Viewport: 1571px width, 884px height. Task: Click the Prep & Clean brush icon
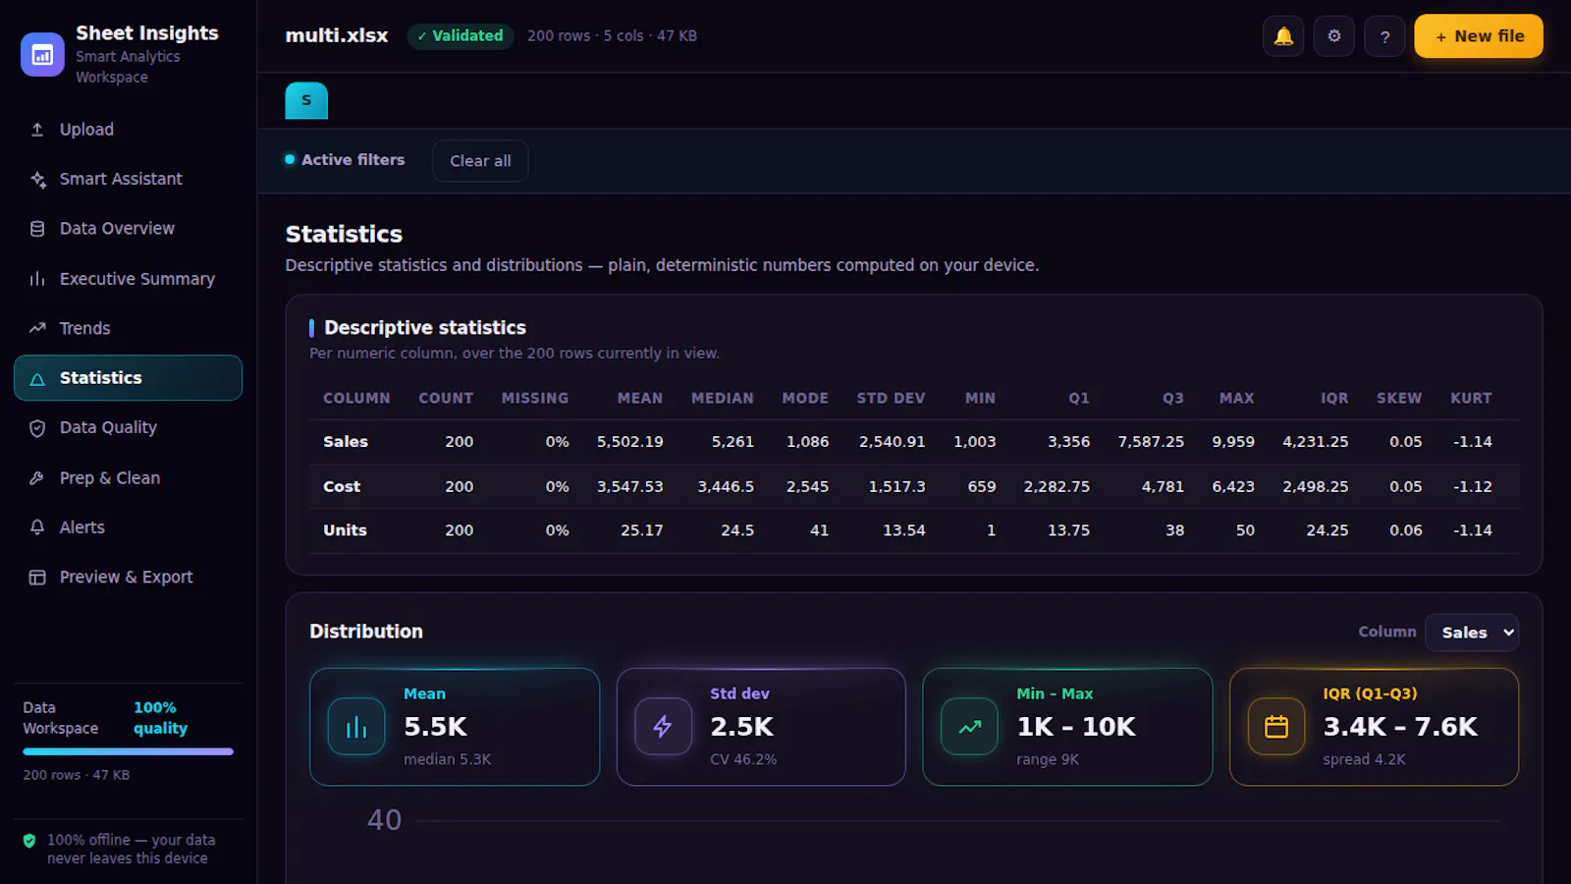[x=37, y=478]
